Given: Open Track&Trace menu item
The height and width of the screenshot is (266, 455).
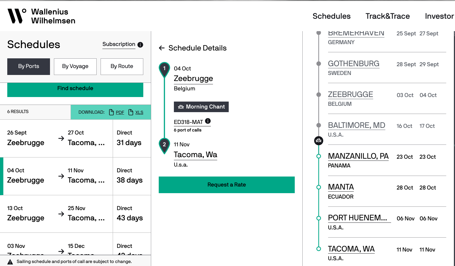Looking at the screenshot, I should click(x=387, y=16).
